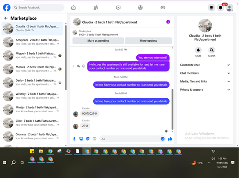
Task: Open the Friends icon in top navigation
Action: 96,8
